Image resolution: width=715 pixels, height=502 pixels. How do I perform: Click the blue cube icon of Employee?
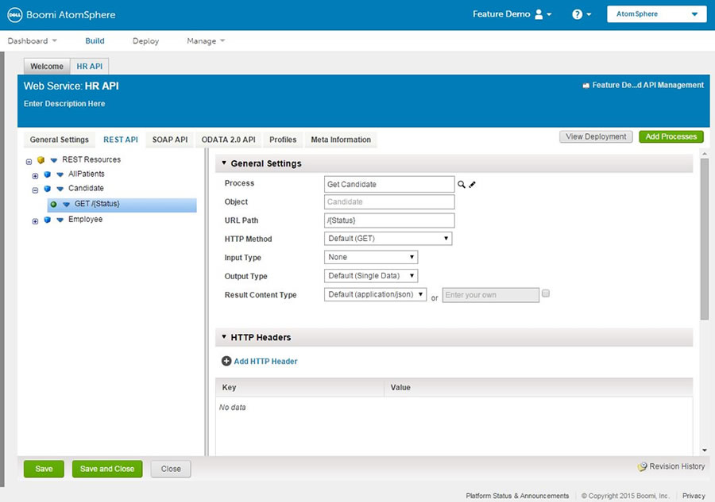[x=47, y=220]
